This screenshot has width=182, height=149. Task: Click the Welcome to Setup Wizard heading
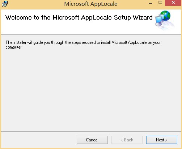79,18
